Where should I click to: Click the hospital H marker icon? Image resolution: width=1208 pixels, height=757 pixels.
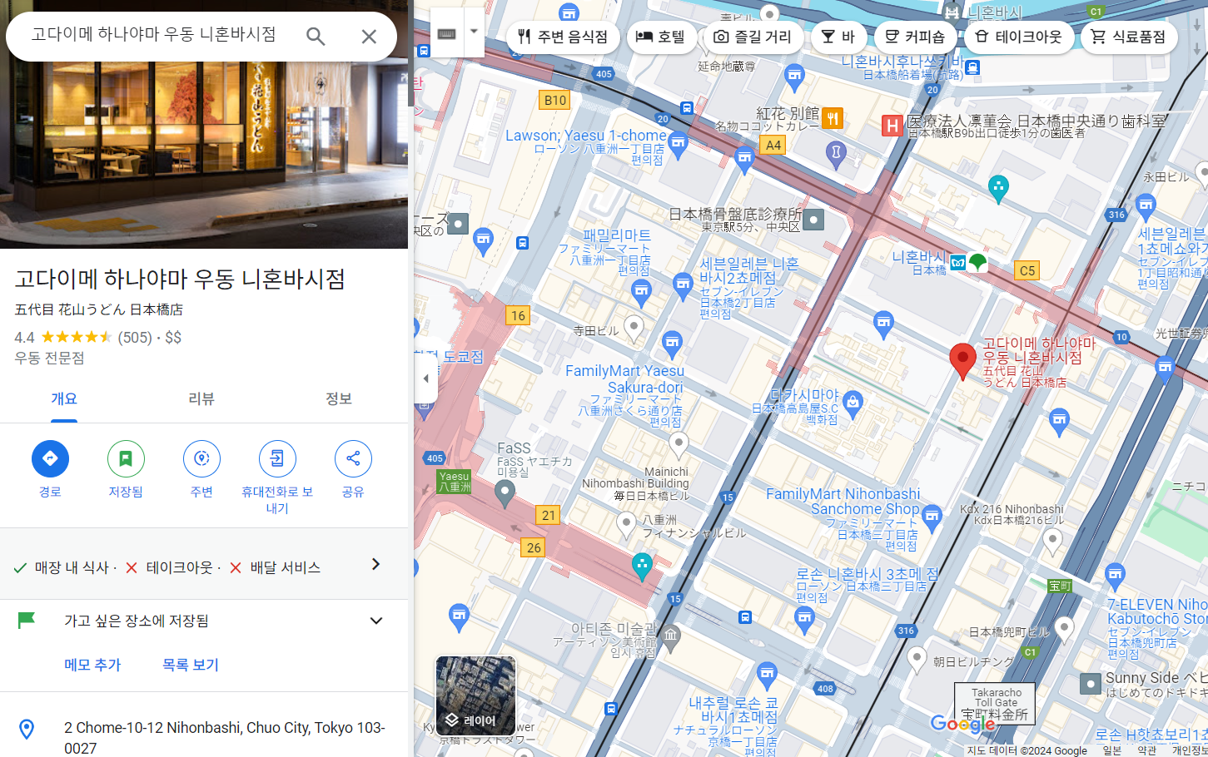click(892, 126)
